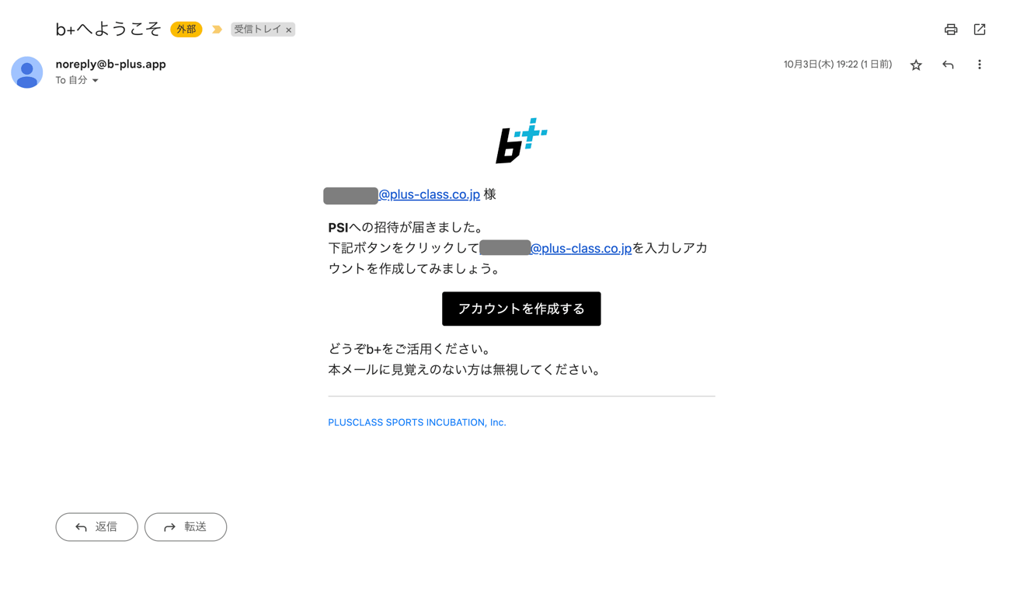Viewport: 1013px width, 597px height.
Task: Expand recipient details next to To 自分
Action: point(96,81)
